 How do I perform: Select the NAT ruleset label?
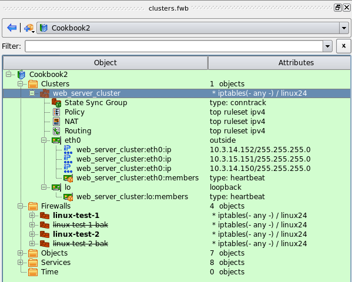point(71,122)
